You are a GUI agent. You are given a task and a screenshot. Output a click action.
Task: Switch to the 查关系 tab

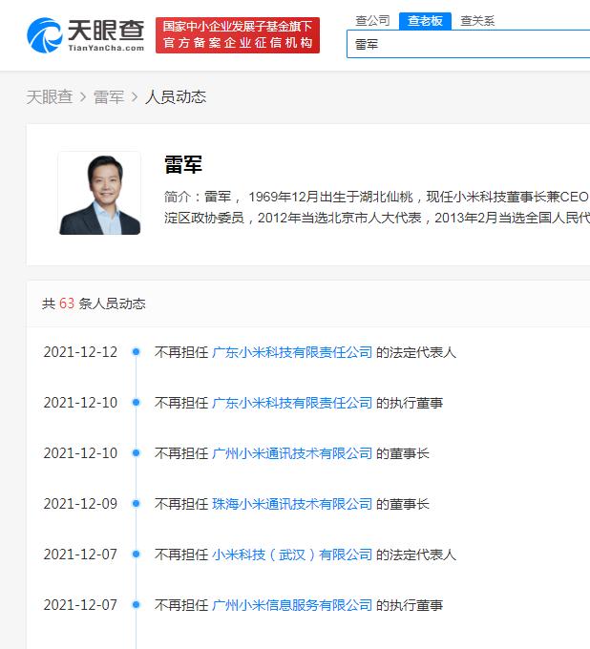coord(477,20)
